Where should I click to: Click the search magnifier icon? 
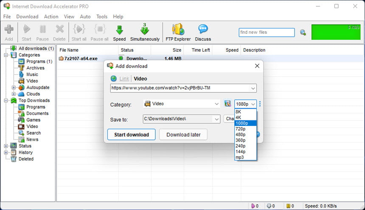(303, 33)
